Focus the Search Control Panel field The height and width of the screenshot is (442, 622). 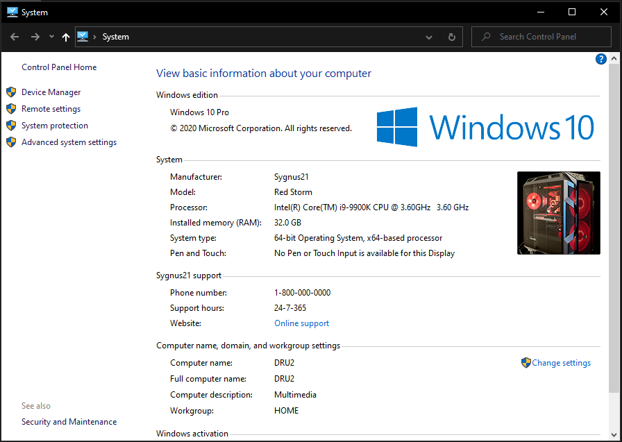tap(541, 37)
